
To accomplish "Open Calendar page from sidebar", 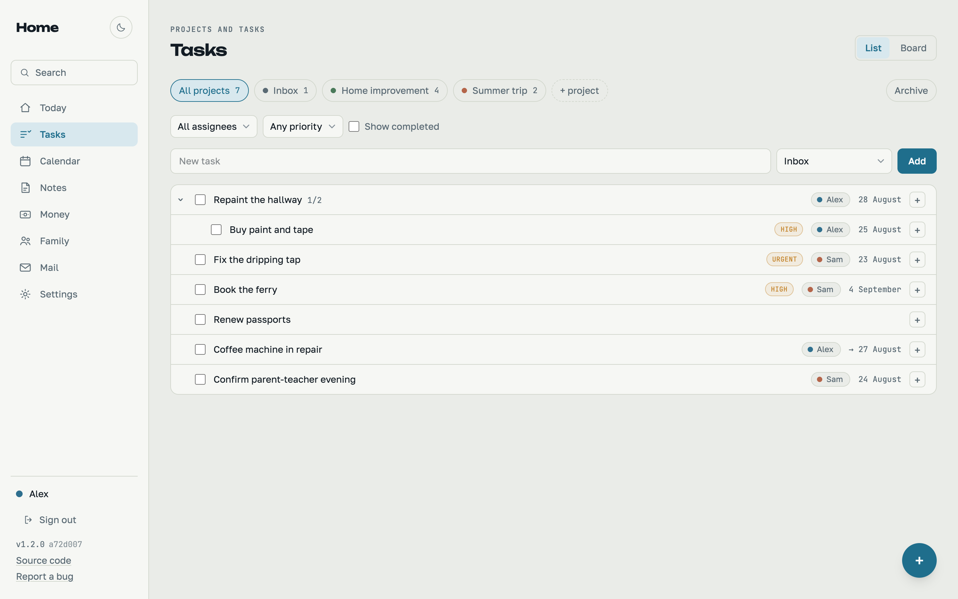I will 74,161.
